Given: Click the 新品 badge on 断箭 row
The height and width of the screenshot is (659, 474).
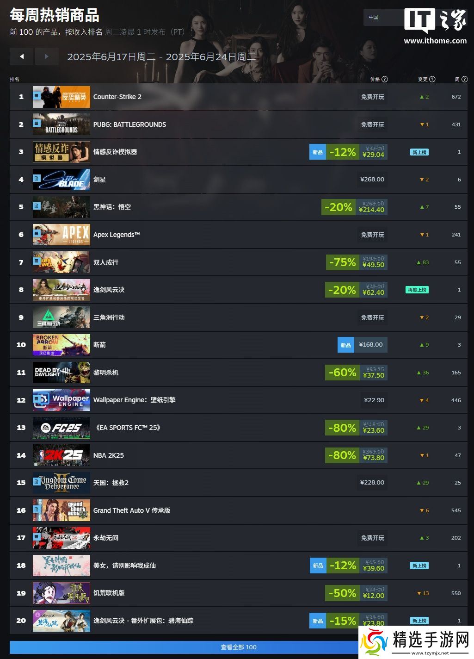Looking at the screenshot, I should (x=346, y=345).
